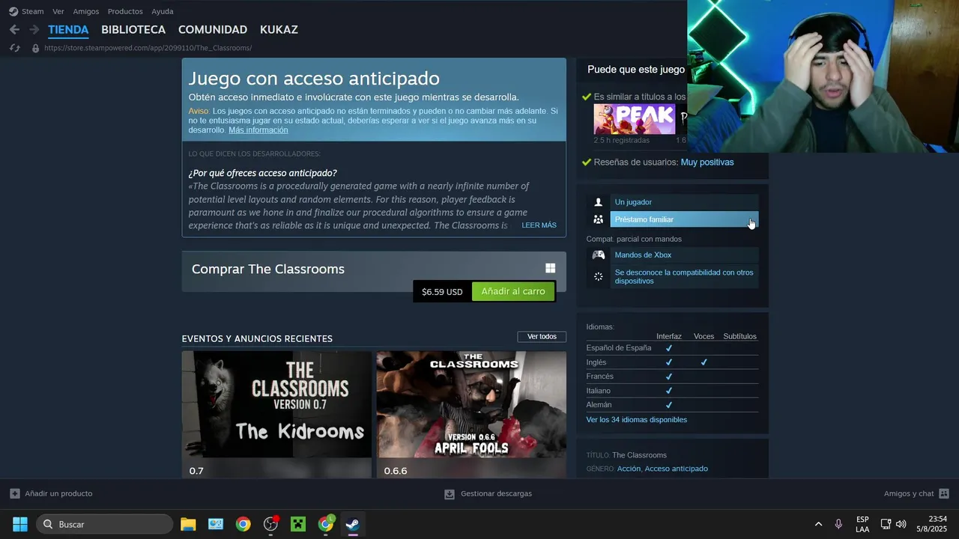The image size is (959, 539).
Task: Click the Muy positivas reviews link
Action: (x=707, y=162)
